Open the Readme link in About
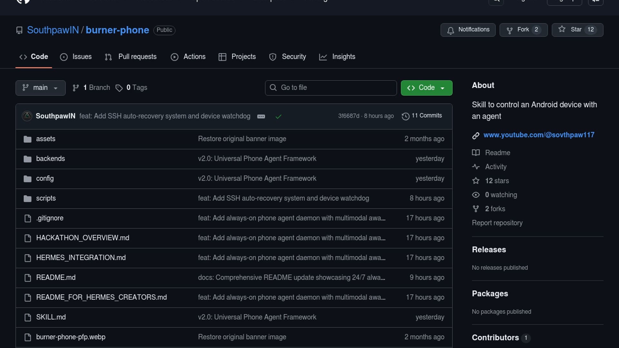Image resolution: width=619 pixels, height=348 pixels. (x=497, y=153)
